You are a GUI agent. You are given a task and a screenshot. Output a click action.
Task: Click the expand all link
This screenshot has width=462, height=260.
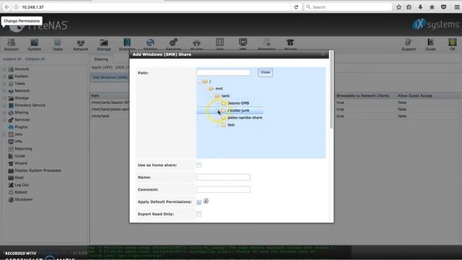[x=12, y=59]
